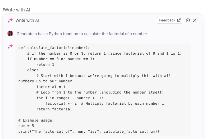Click the "if number == 0 or number == 1:" line

click(x=61, y=59)
